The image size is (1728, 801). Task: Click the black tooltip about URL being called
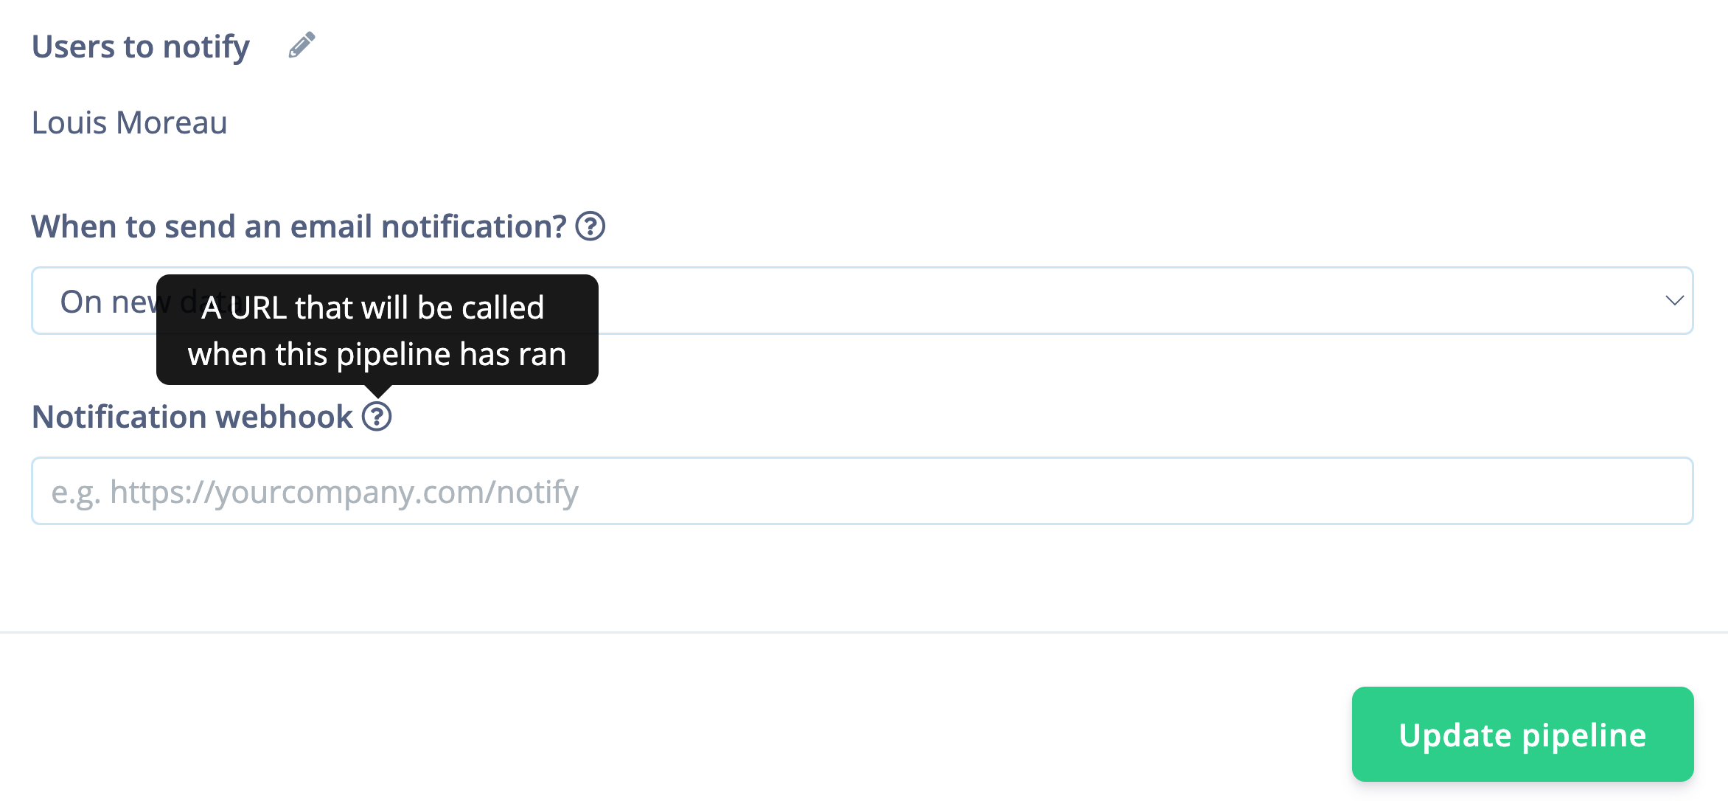tap(377, 330)
